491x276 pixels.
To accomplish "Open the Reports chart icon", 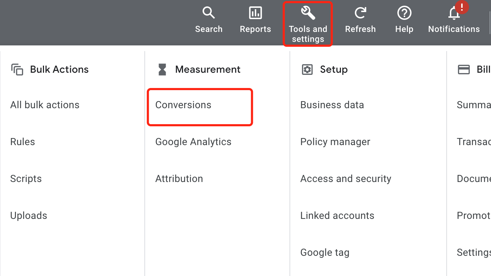I will point(255,13).
